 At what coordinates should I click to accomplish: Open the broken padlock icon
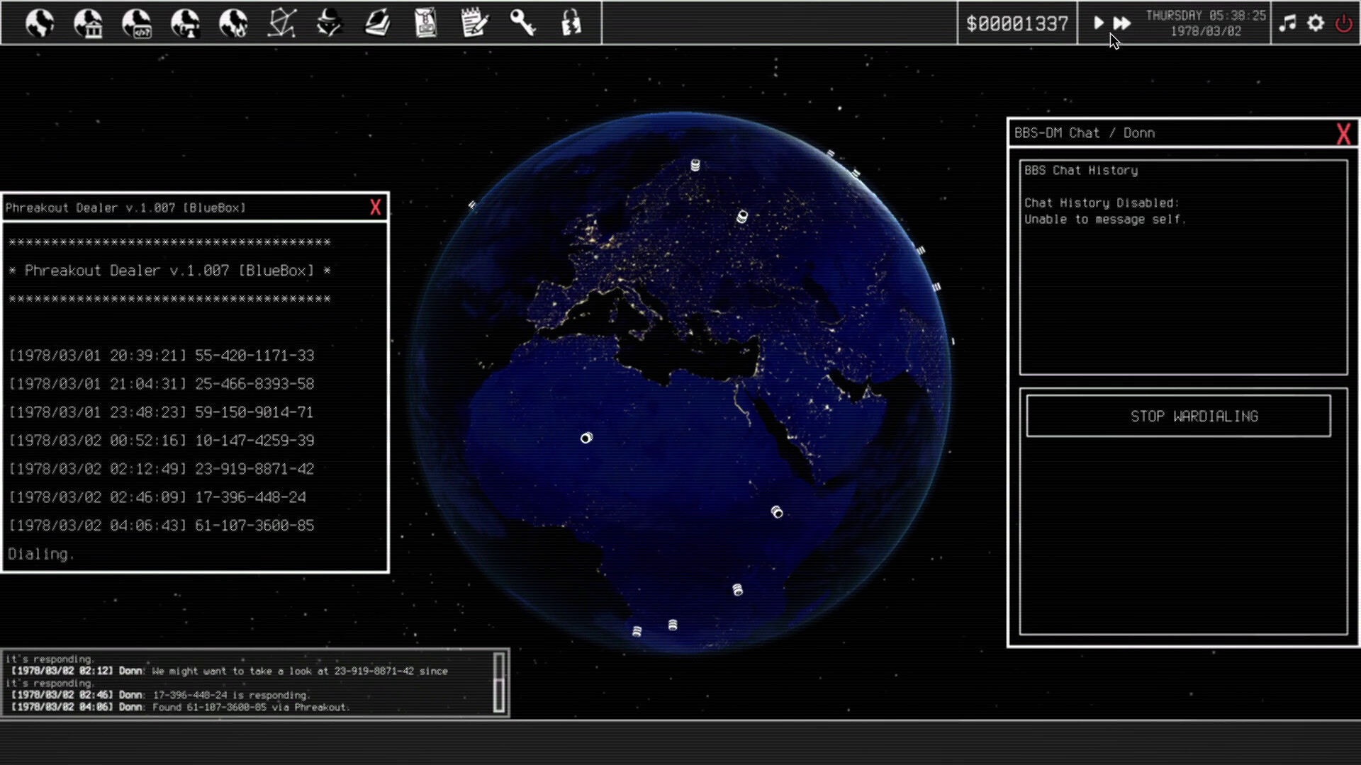(571, 23)
